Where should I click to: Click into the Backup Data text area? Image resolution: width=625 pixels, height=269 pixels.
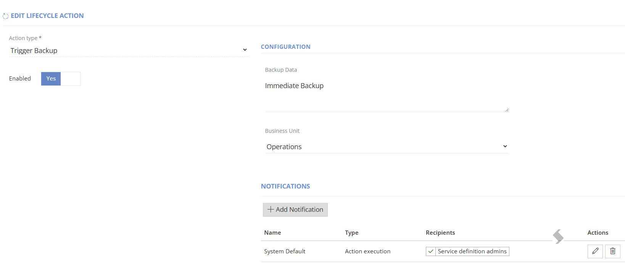pyautogui.click(x=387, y=95)
